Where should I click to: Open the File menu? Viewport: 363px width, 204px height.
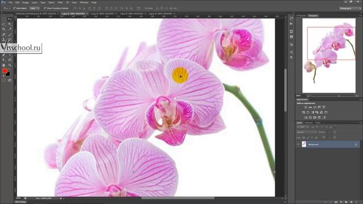10,2
